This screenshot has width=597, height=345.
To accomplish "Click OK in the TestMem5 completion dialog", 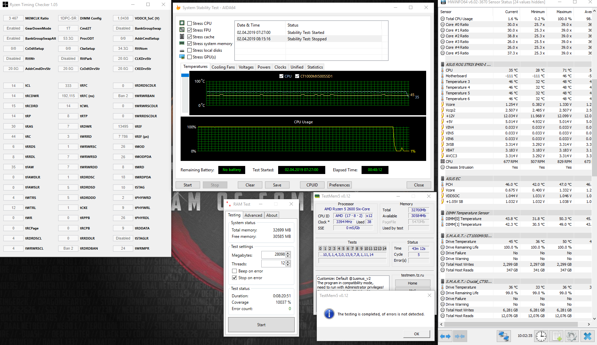I will [417, 334].
